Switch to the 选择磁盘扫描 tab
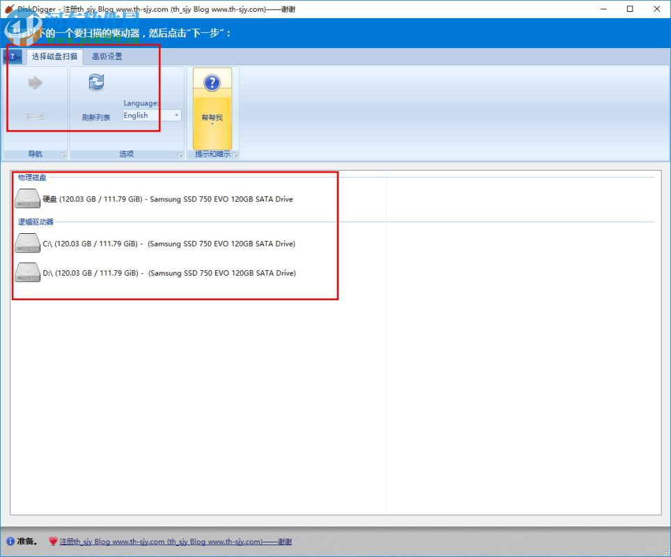The image size is (671, 557). click(x=54, y=56)
